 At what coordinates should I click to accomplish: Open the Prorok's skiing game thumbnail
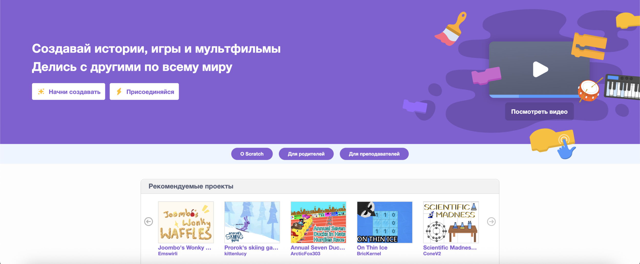[252, 222]
